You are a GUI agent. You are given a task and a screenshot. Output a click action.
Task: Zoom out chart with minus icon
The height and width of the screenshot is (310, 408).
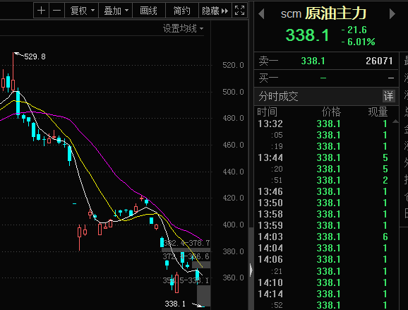click(56, 11)
